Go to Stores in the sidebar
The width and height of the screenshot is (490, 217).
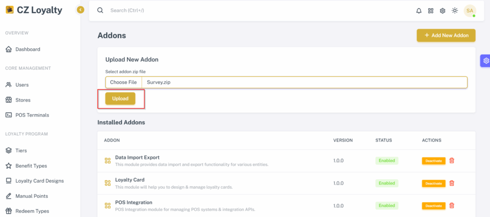(23, 100)
